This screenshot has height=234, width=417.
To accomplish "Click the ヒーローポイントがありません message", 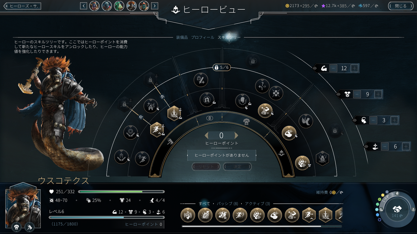I will point(222,155).
